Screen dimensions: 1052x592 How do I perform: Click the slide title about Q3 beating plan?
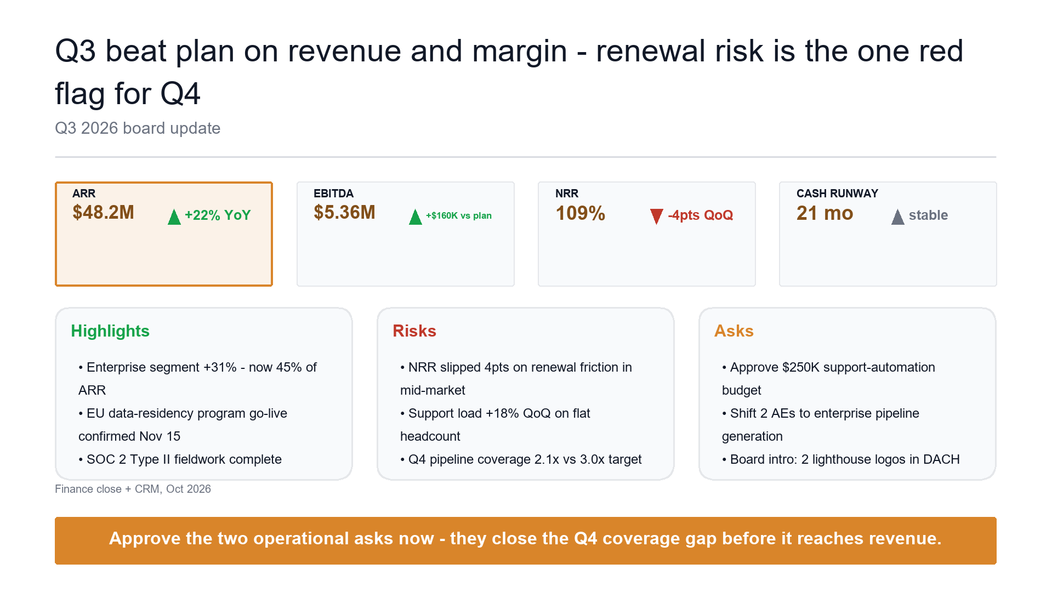tap(509, 72)
